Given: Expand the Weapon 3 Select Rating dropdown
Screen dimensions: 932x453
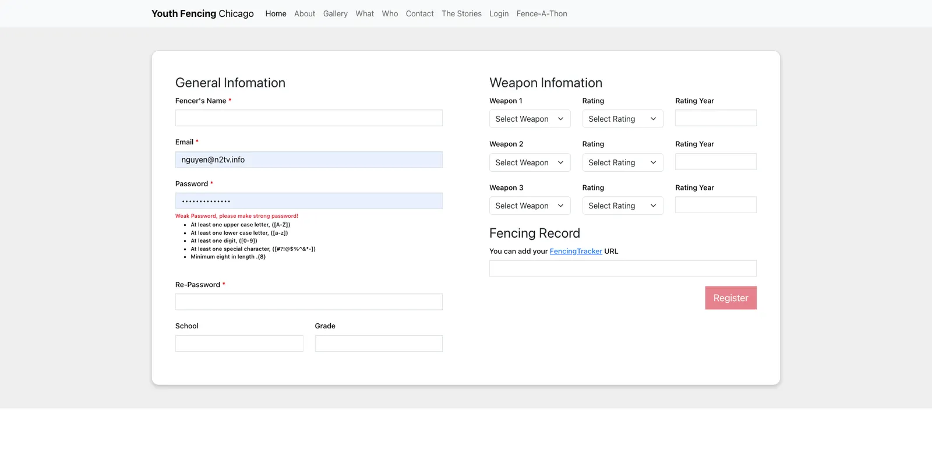Looking at the screenshot, I should (x=623, y=206).
